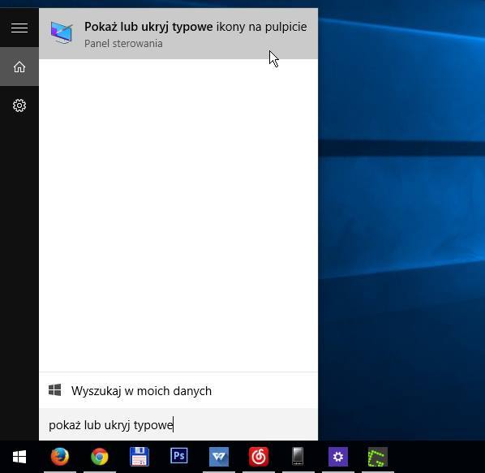The width and height of the screenshot is (485, 473).
Task: Launch Firefox from the taskbar
Action: pyautogui.click(x=60, y=457)
